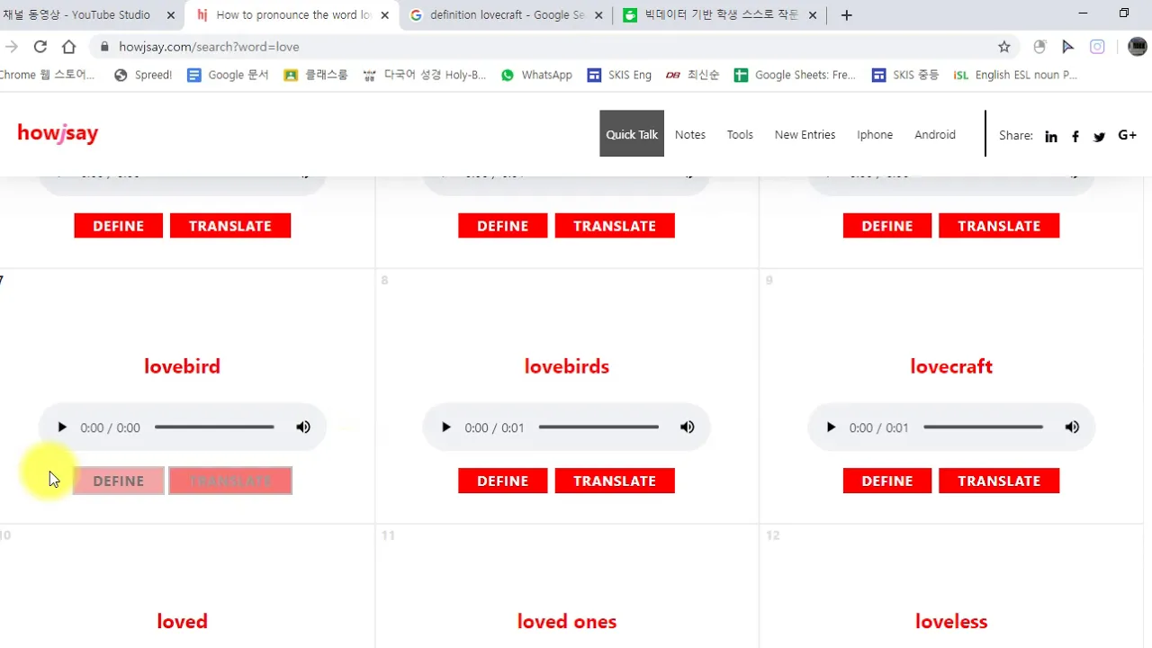The image size is (1152, 648).
Task: Close the YouTube Studio tab
Action: click(171, 15)
